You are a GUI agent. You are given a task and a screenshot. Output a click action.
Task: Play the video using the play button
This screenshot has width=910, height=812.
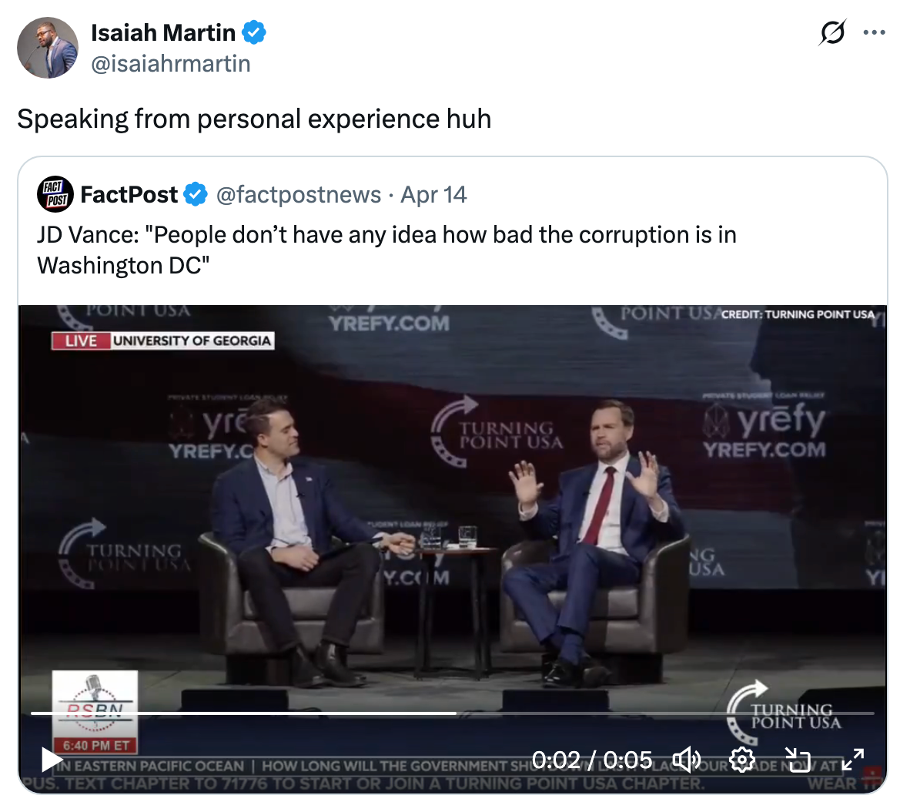click(52, 760)
